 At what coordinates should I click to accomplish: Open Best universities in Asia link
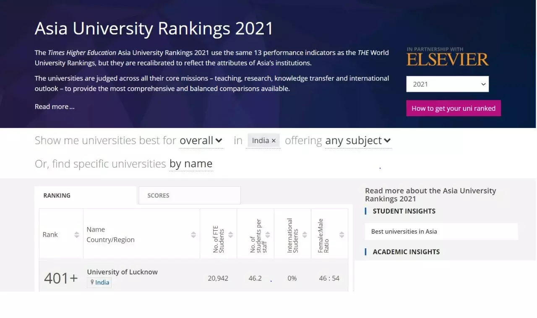[403, 231]
